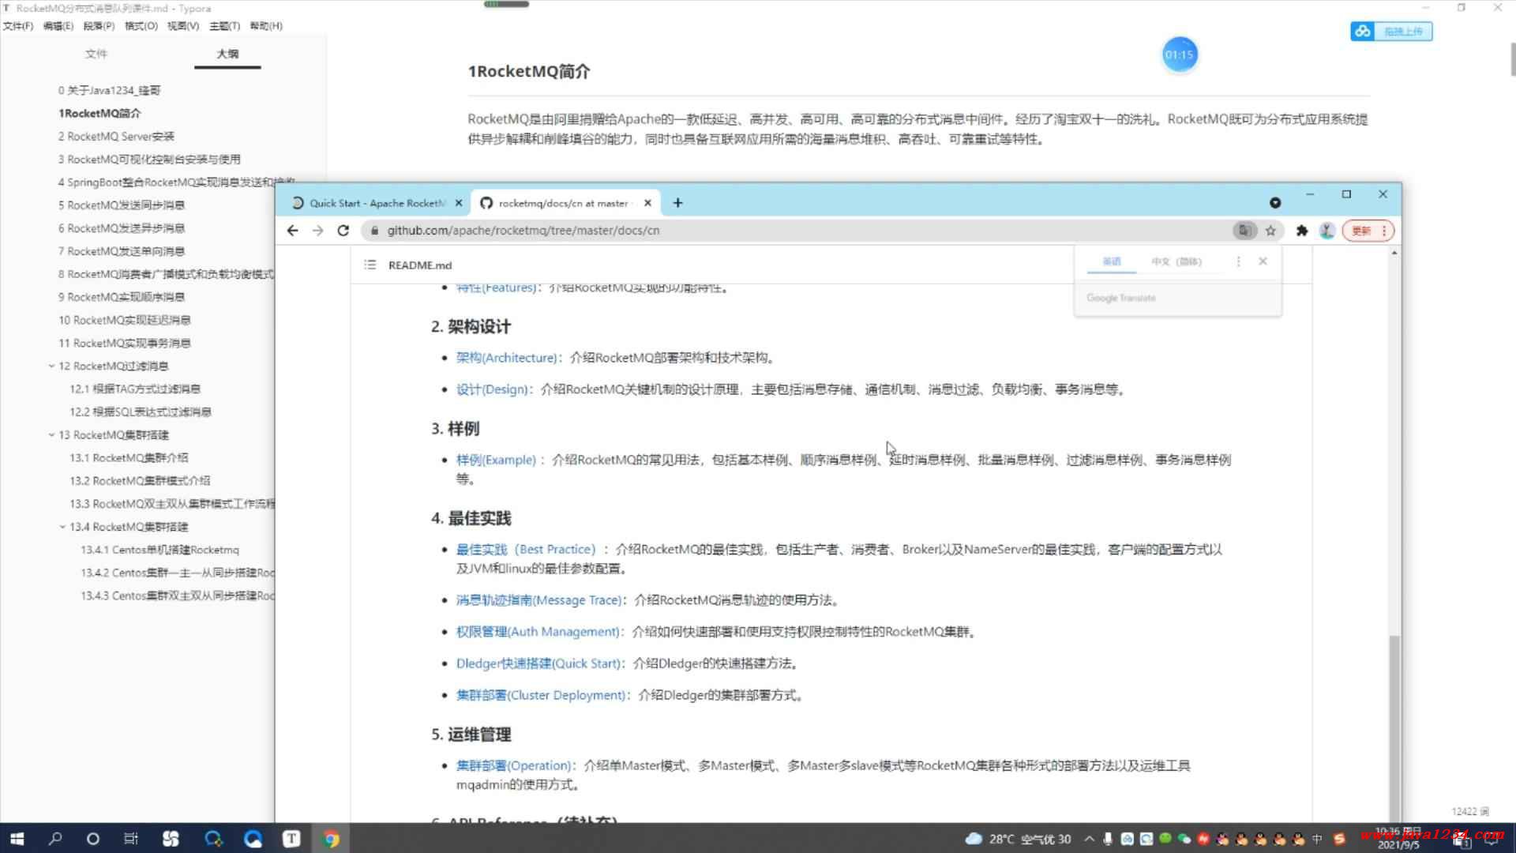Open Chrome from the taskbar
1516x853 pixels.
tap(332, 839)
